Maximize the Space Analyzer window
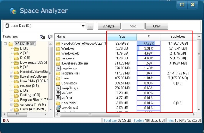204x133 pixels. click(x=182, y=5)
